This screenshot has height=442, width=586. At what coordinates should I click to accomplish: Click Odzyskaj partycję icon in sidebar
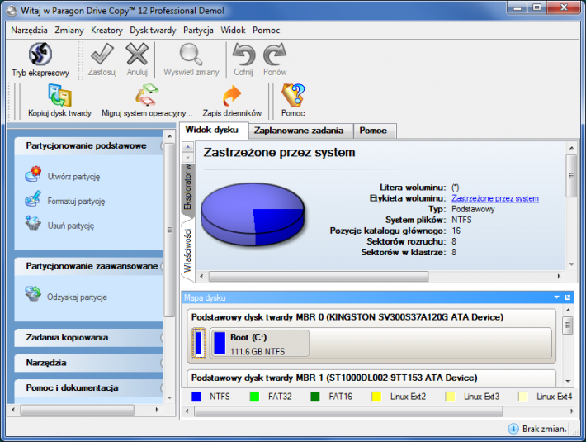[x=33, y=294]
